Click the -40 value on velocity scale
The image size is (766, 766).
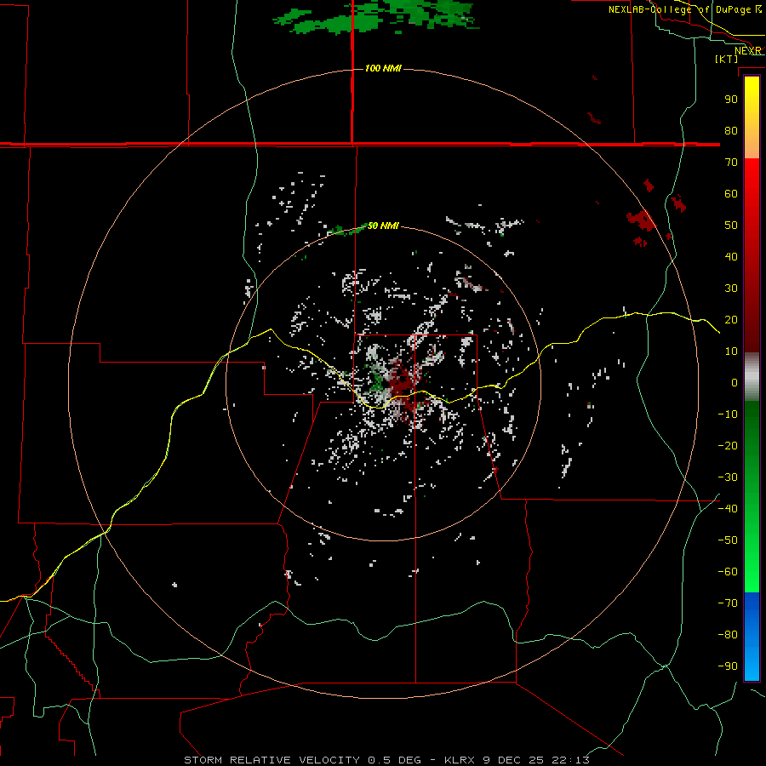pyautogui.click(x=728, y=509)
